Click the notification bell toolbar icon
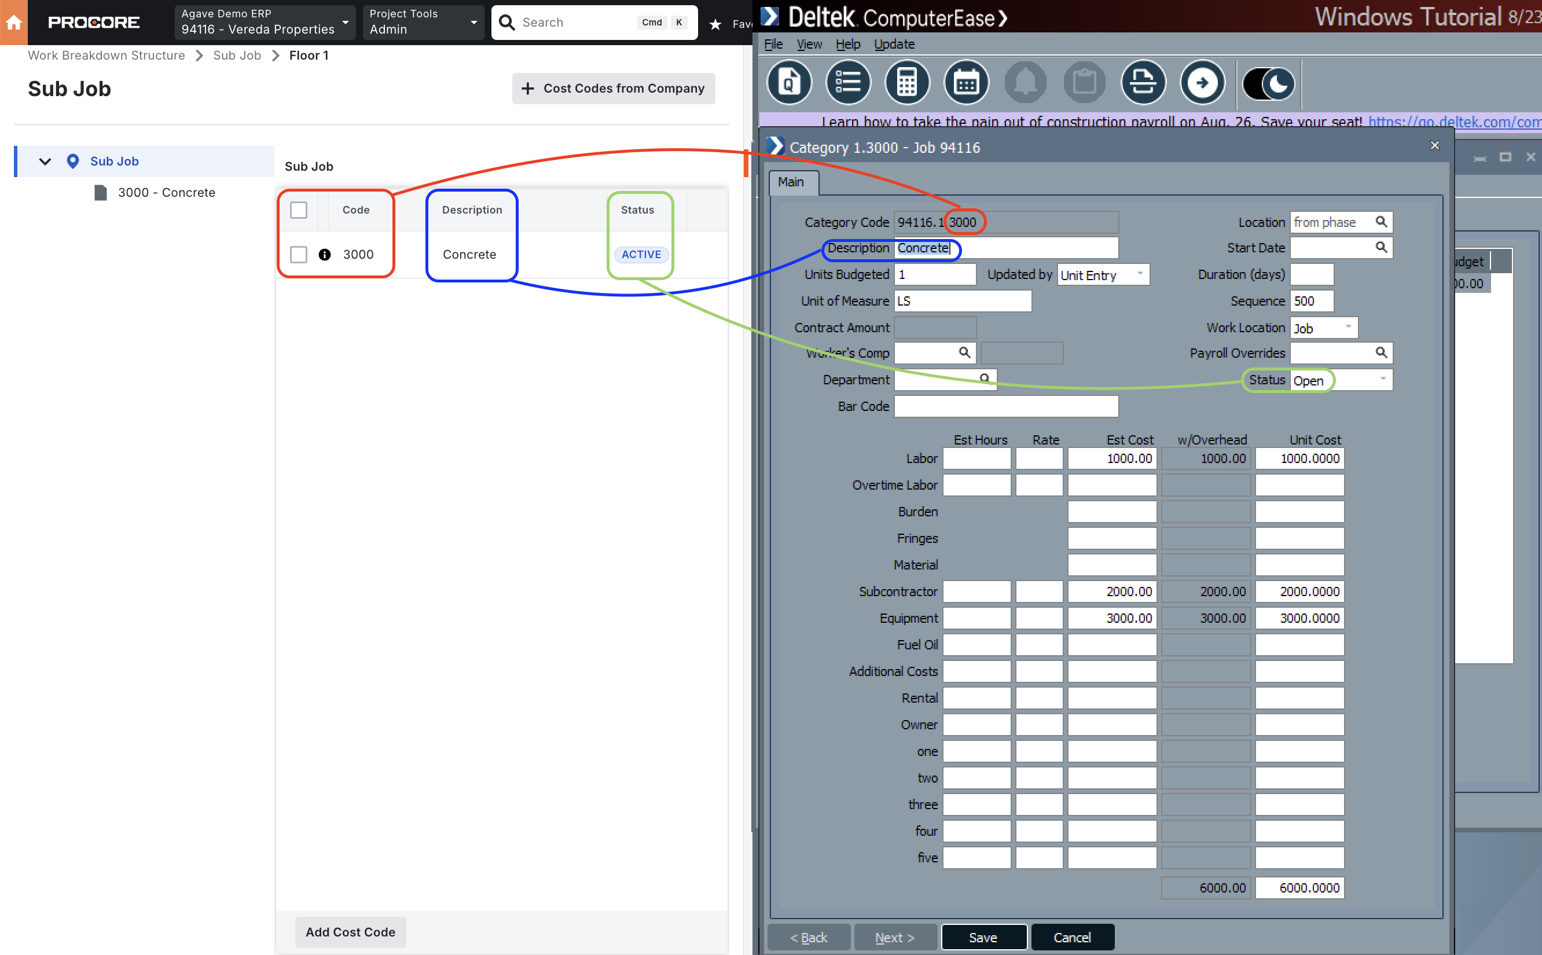 [x=1025, y=82]
